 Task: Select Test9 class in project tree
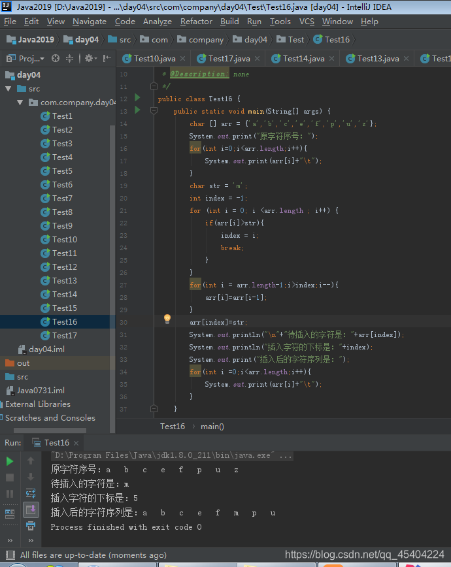[57, 225]
